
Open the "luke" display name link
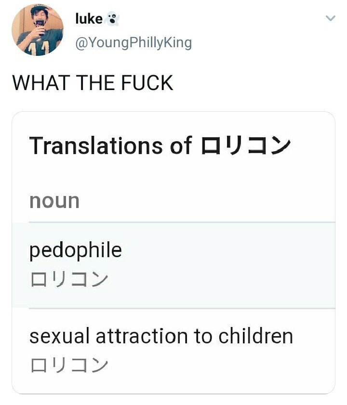point(89,19)
